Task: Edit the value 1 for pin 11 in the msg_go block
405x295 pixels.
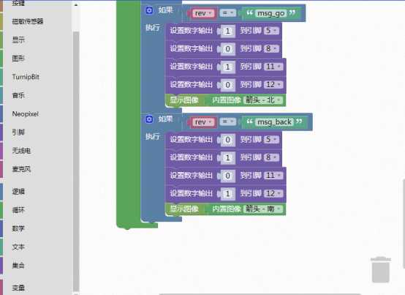Action: point(227,67)
